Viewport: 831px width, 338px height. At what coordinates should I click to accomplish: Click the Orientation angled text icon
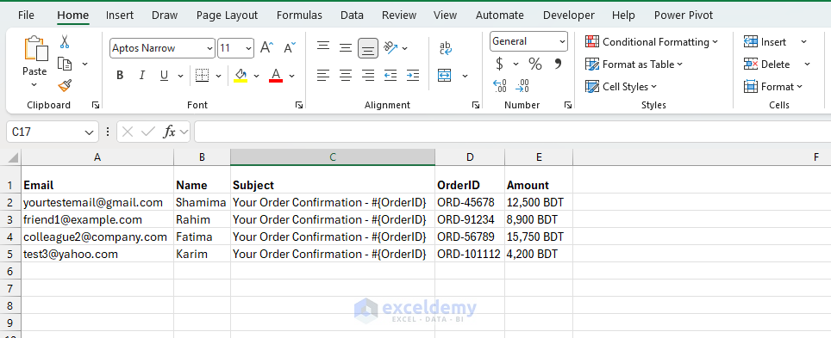click(x=391, y=47)
